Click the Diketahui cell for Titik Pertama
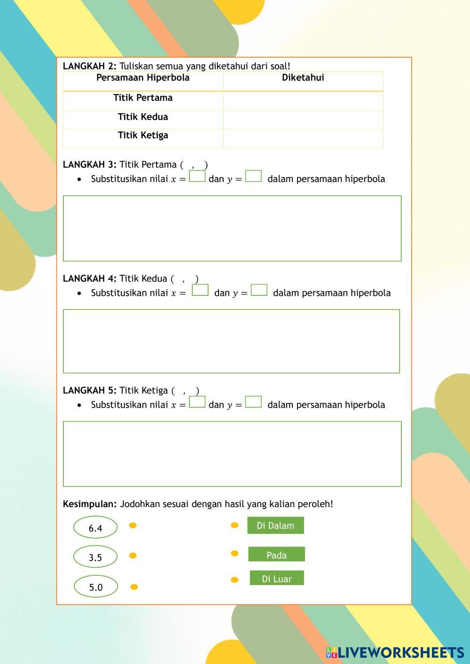Viewport: 470px width, 664px height. click(x=303, y=101)
